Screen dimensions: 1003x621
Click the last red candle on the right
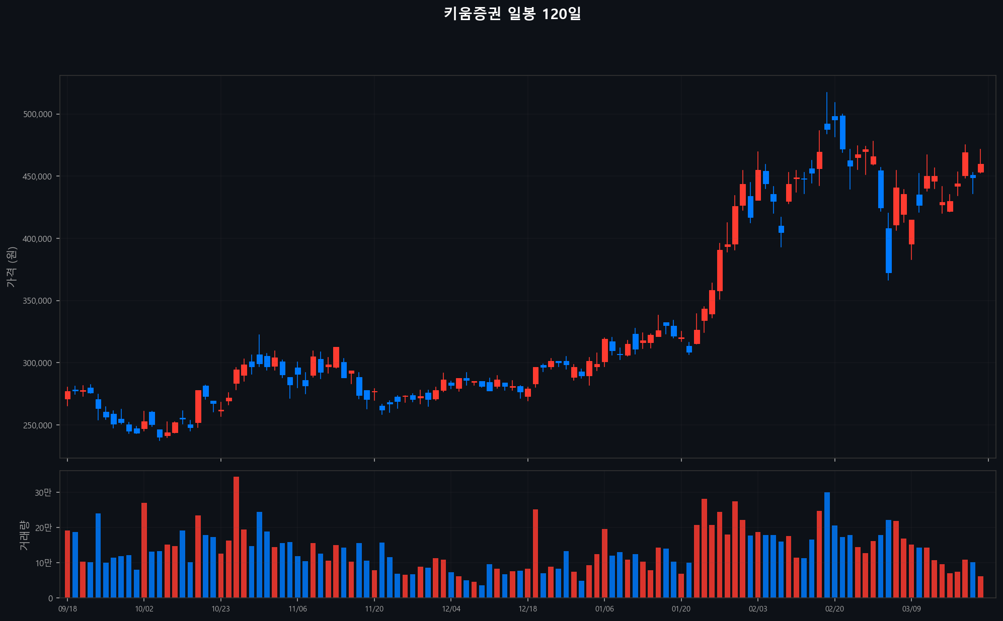[980, 168]
